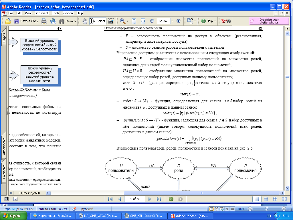293x220 pixels.
Task: Click the Save a Copy floppy icon
Action: tap(16, 21)
